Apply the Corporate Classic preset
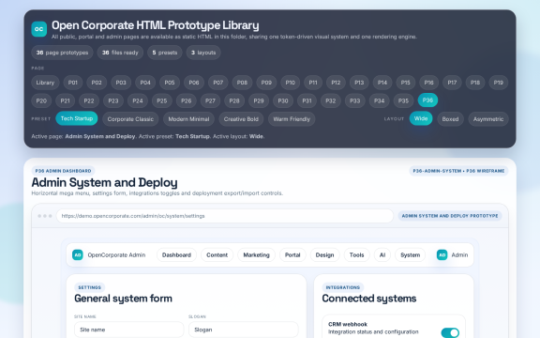This screenshot has height=338, width=540. [x=130, y=119]
